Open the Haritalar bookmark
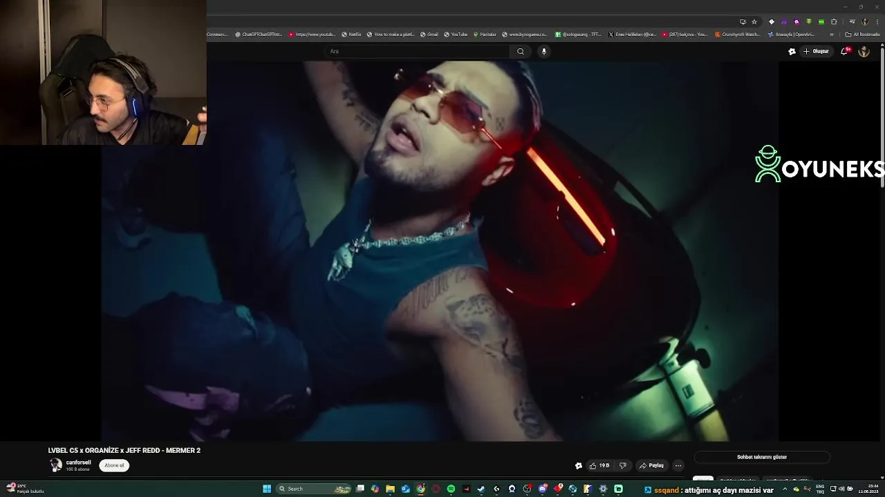885x497 pixels. click(x=485, y=35)
